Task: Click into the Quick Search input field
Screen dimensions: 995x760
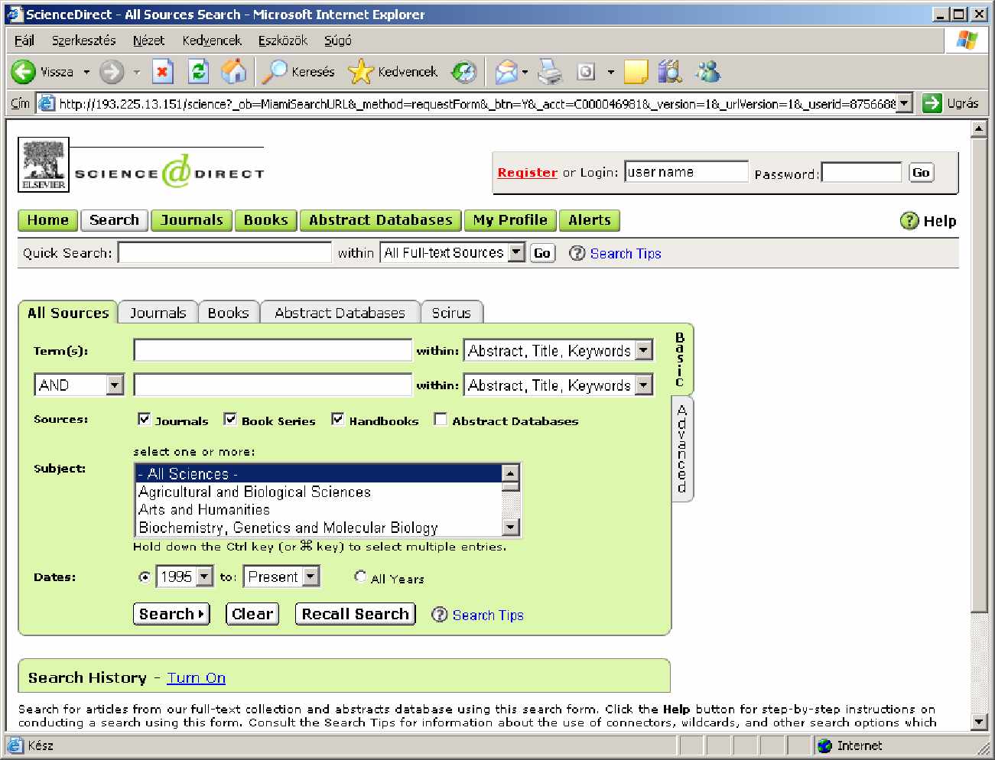Action: (225, 252)
